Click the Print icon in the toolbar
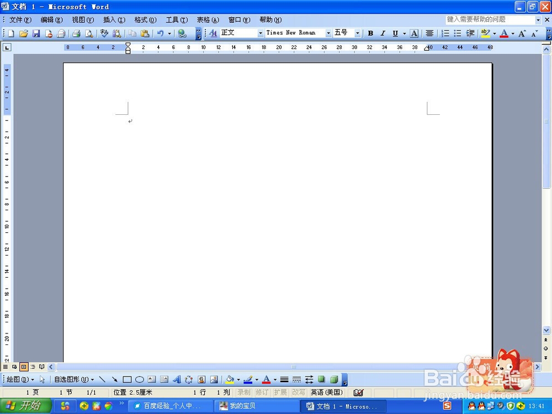552x414 pixels. [76, 34]
